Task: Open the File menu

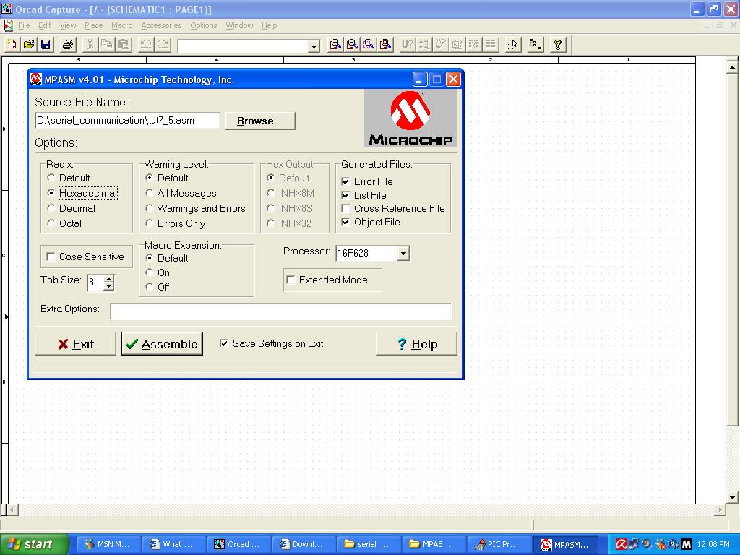Action: pyautogui.click(x=24, y=25)
